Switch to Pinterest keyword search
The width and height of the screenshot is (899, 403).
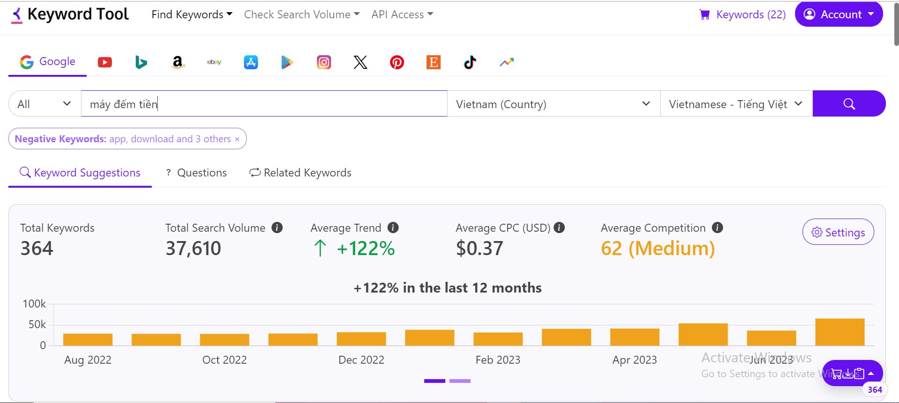click(x=397, y=62)
